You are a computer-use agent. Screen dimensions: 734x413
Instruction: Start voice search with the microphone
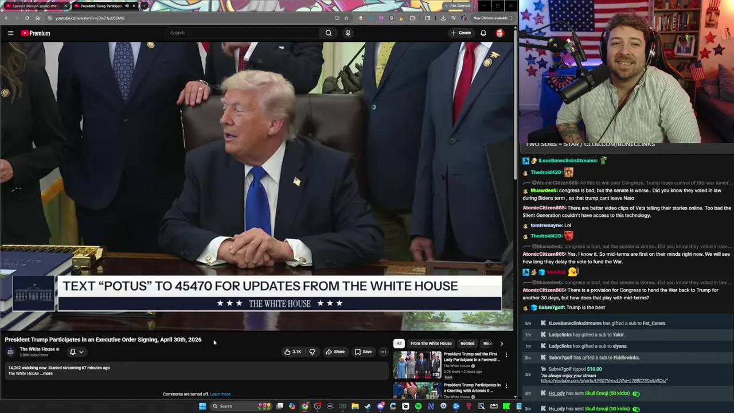348,33
